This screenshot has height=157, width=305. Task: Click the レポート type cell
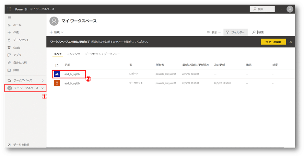pos(134,74)
